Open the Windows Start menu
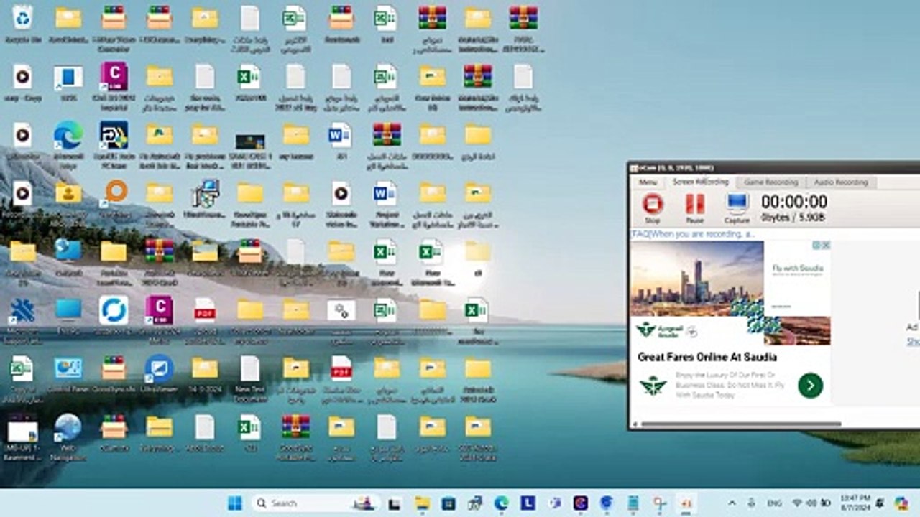Screen dimensions: 920x517 [235, 503]
